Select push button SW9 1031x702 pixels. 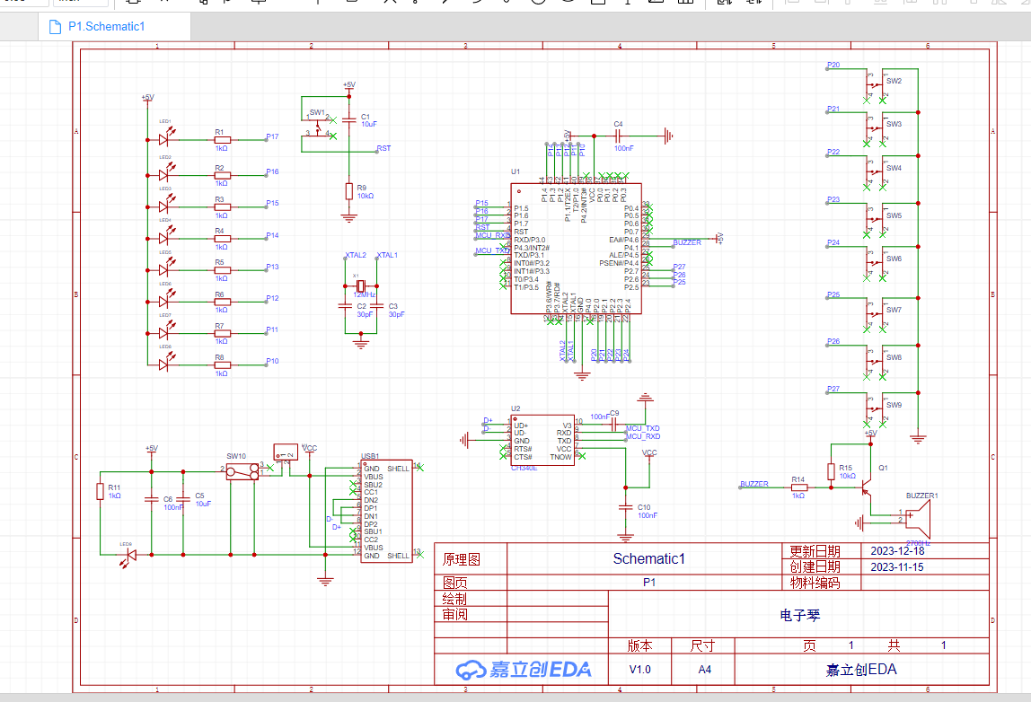(x=875, y=408)
